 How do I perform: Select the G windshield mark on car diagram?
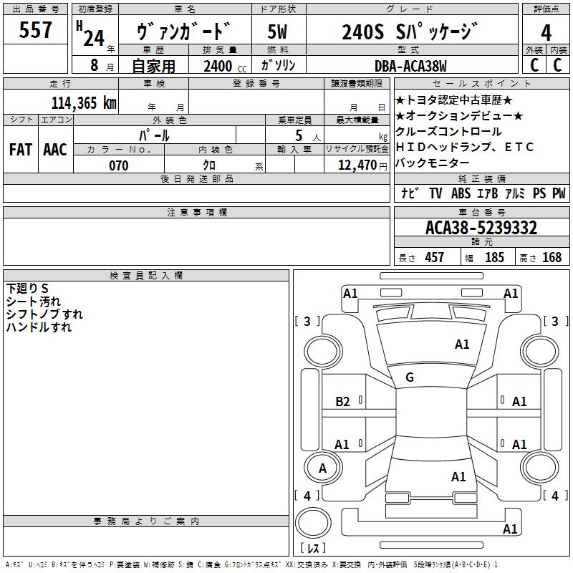[x=409, y=377]
